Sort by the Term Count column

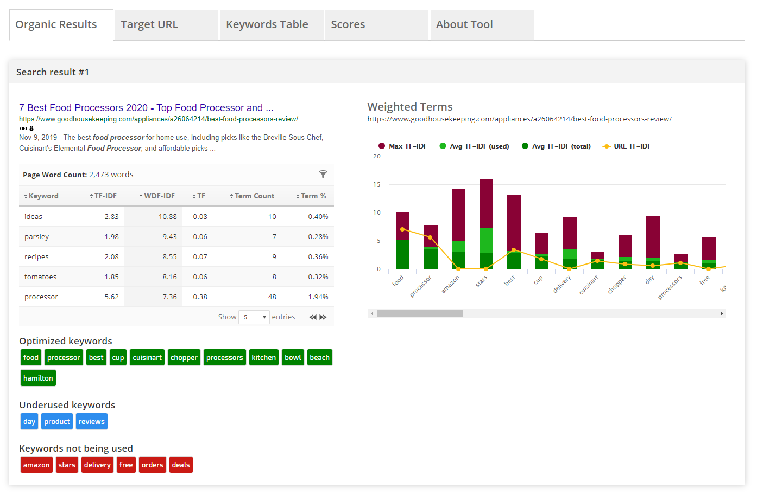254,196
